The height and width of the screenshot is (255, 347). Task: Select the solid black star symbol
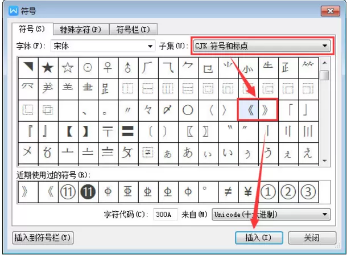pyautogui.click(x=48, y=68)
